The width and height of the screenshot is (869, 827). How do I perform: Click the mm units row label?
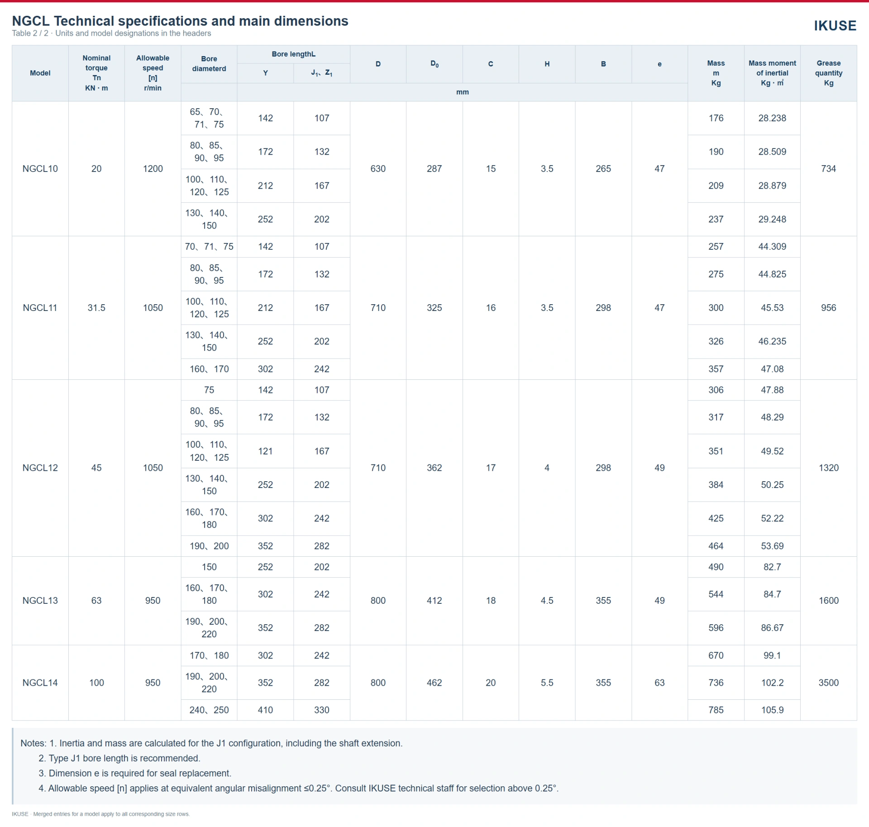tap(463, 92)
